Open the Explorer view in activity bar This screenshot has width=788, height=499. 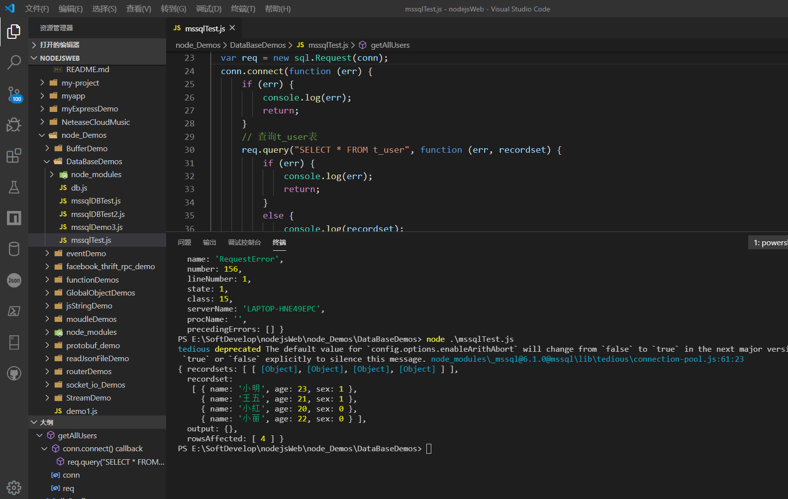[14, 32]
